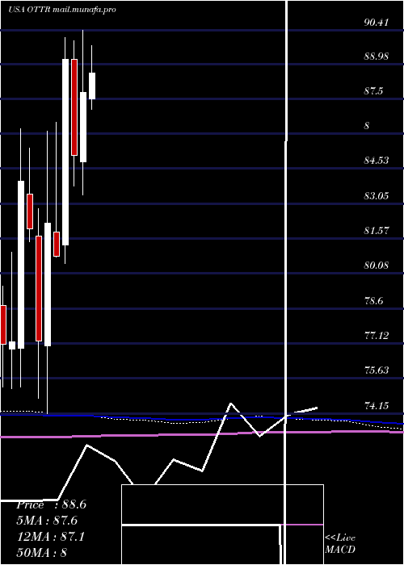The width and height of the screenshot is (404, 565).
Task: Click the 74.15 price axis label
Action: tap(377, 406)
